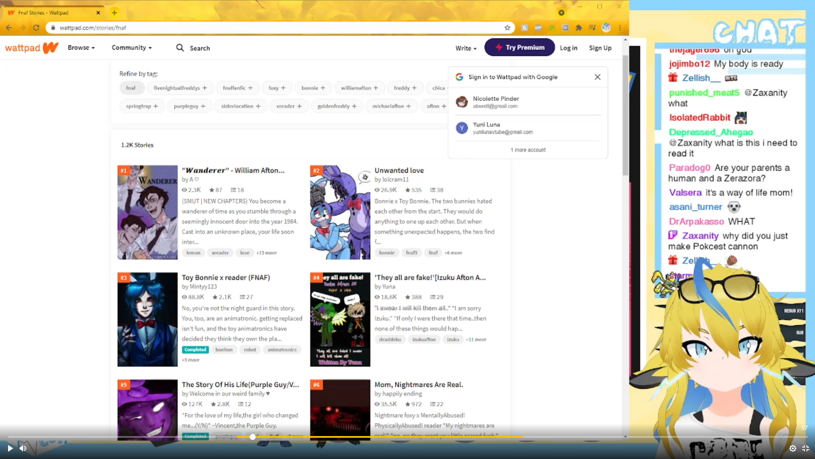Click the search magnifier icon
The image size is (815, 459).
(x=180, y=48)
